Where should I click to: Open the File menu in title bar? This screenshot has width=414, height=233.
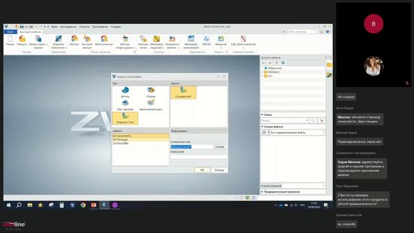point(54,27)
